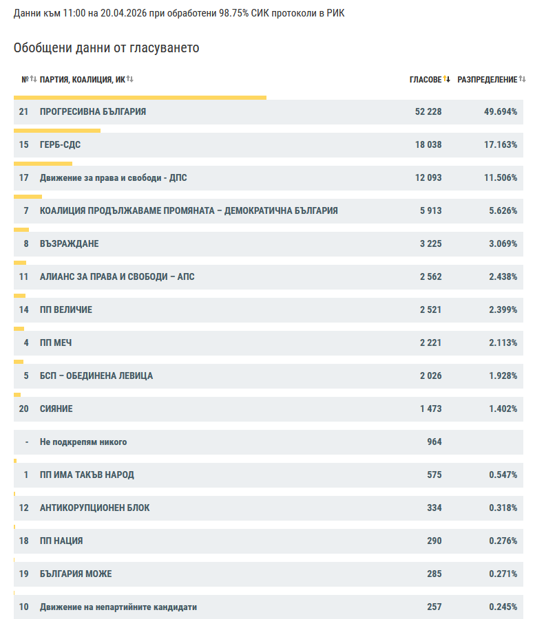Click the РАЗПРЕДЕЛЕНИЕ column sort arrows

(523, 80)
